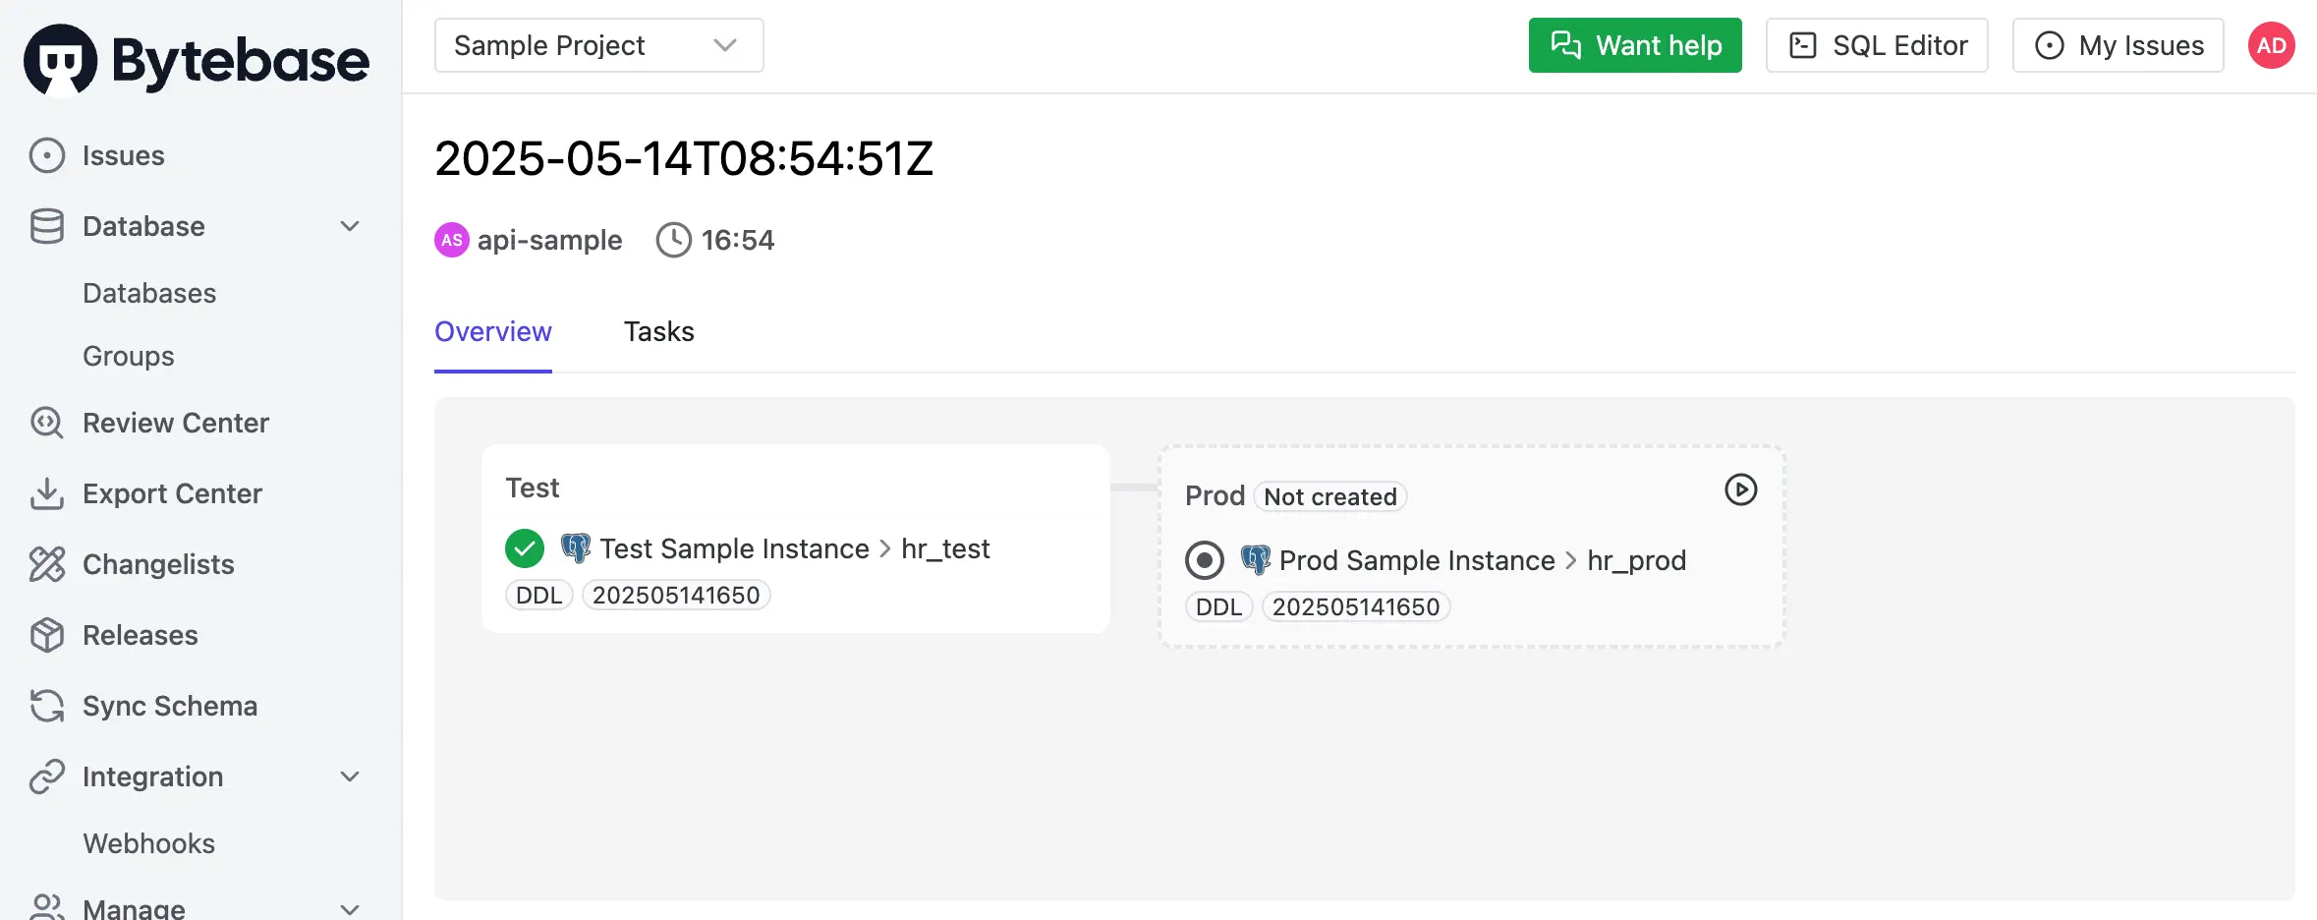Screen dimensions: 2317x920
Task: Select the hr_prod task status circle
Action: pyautogui.click(x=1205, y=560)
